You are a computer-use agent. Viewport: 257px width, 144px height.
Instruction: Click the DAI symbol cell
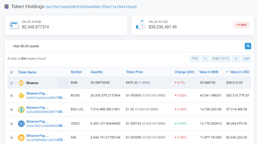click(x=73, y=137)
